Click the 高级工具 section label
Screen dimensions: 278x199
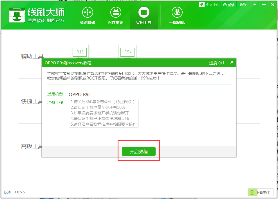[32, 146]
